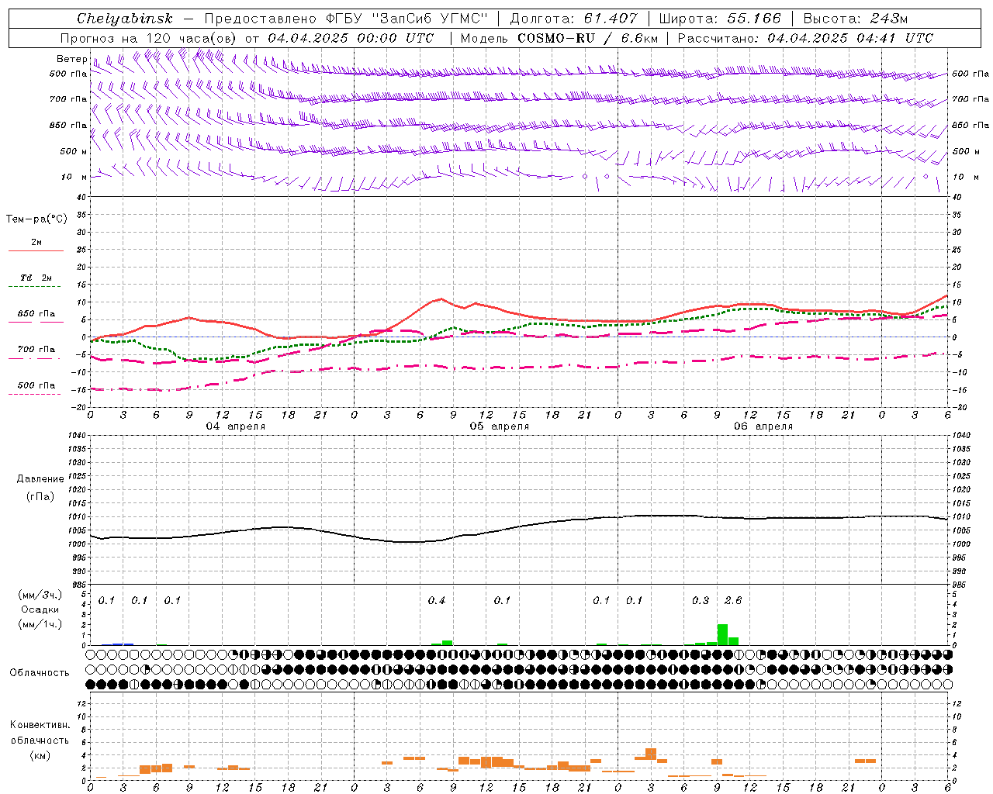Select the 04 апреля date label
This screenshot has width=993, height=794.
coord(235,426)
